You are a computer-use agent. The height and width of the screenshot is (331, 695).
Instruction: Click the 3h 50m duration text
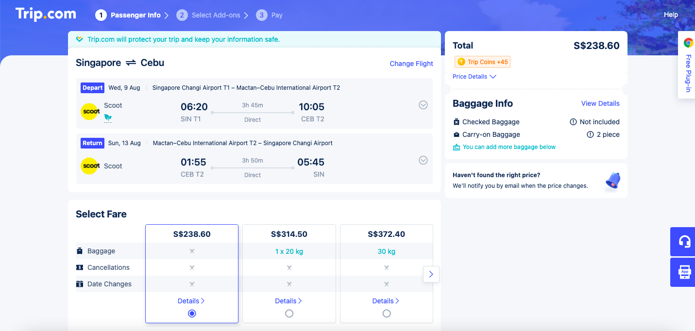[253, 161]
